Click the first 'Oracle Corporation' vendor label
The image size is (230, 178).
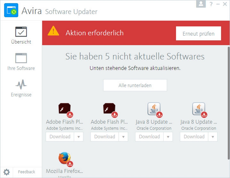[154, 128]
